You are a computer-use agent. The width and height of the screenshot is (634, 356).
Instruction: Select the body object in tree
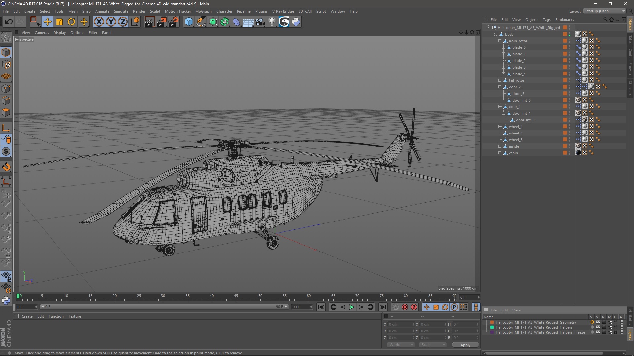tap(509, 34)
